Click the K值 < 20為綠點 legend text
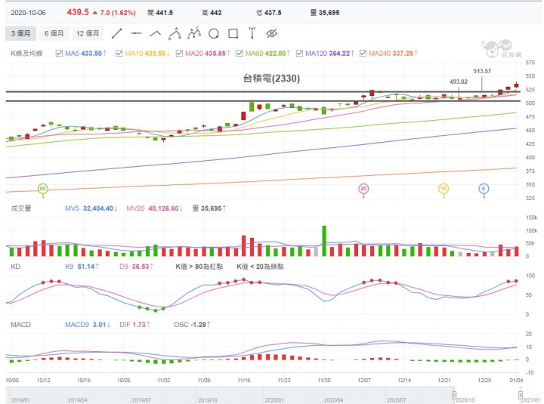This screenshot has width=544, height=404. pyautogui.click(x=260, y=267)
